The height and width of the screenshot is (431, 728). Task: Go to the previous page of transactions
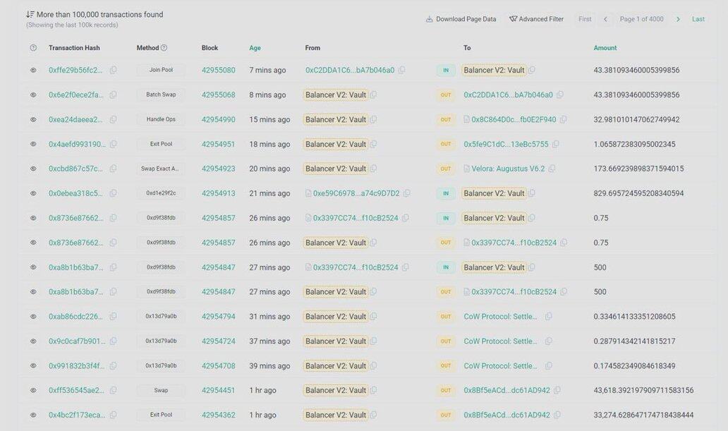605,19
